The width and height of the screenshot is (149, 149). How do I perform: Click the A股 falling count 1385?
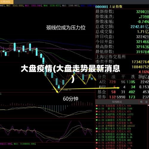tap(131, 82)
